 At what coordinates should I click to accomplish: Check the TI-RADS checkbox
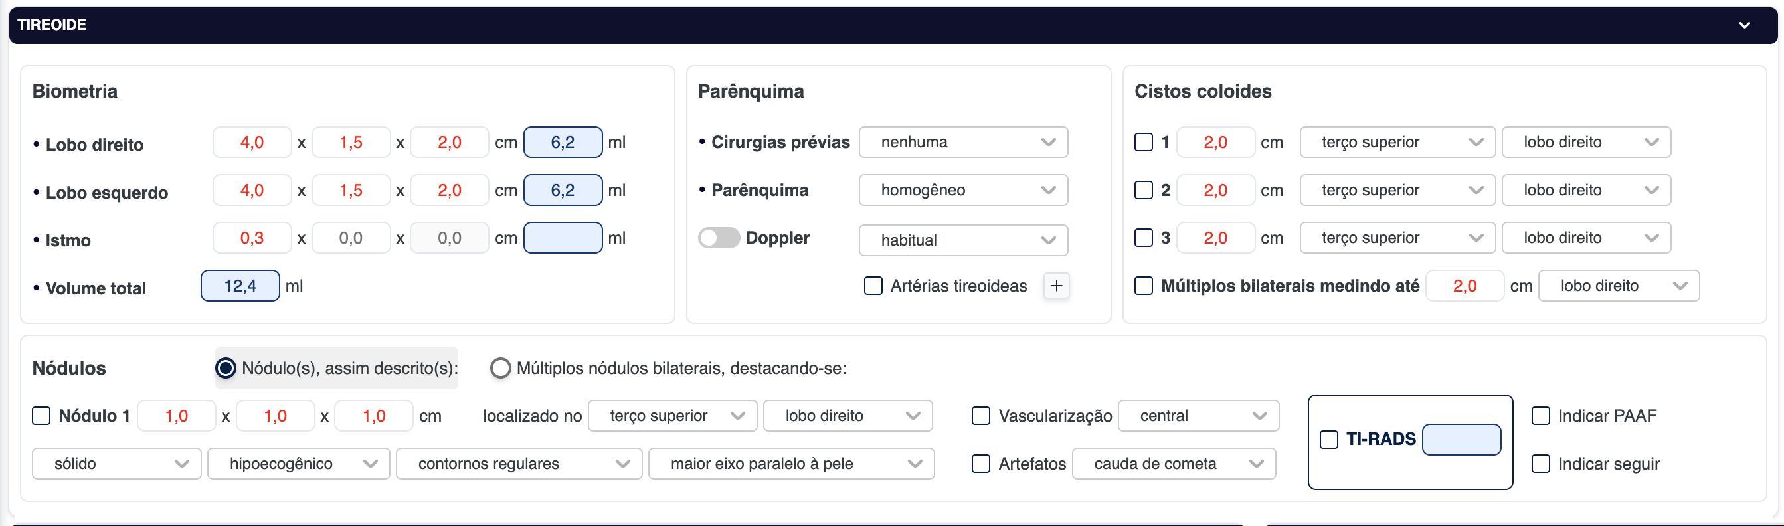coord(1329,440)
